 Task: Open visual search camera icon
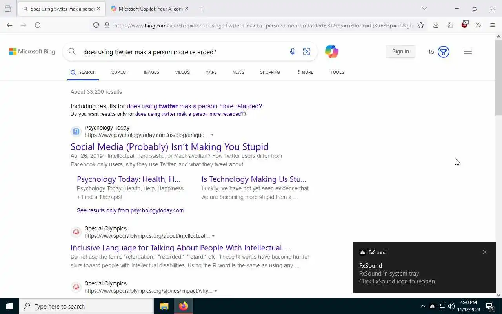[x=307, y=51]
